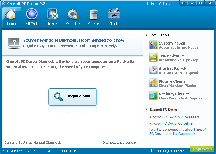Screen dimensions: 216x154
Task: Start the scan with Diagnose Now
Action: [73, 97]
